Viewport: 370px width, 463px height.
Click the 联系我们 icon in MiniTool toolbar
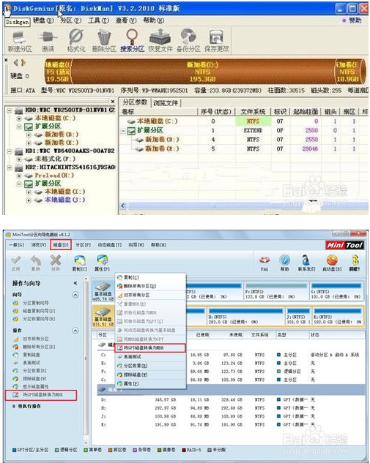pos(306,260)
